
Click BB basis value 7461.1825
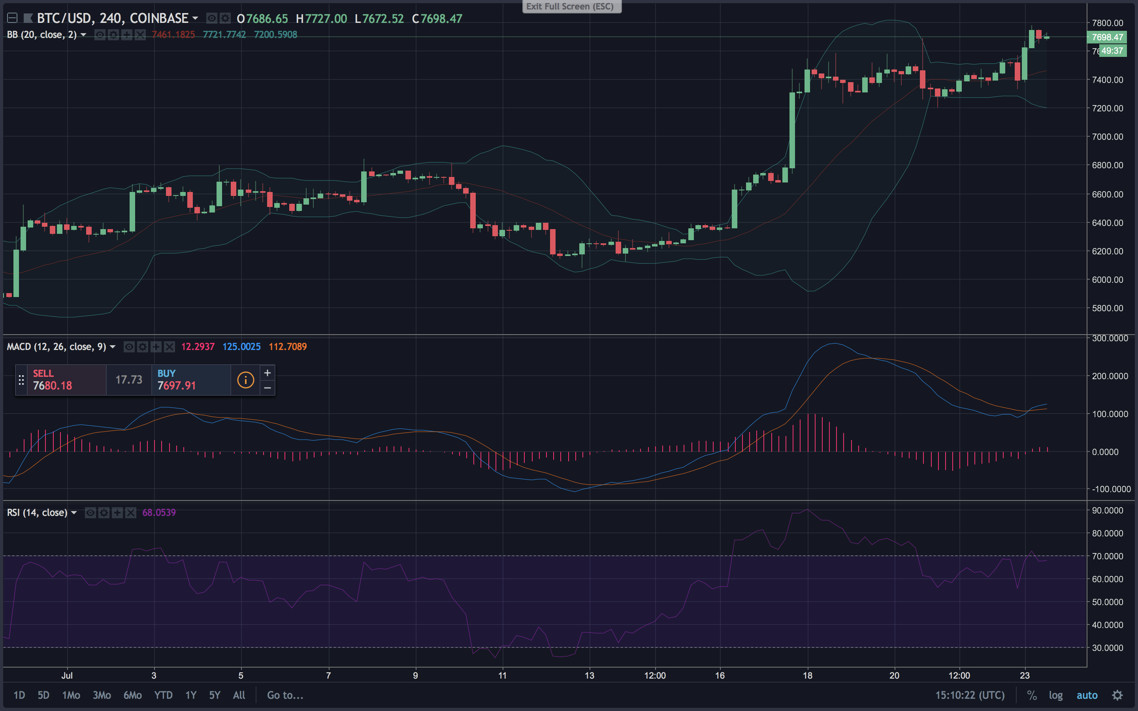coord(173,35)
